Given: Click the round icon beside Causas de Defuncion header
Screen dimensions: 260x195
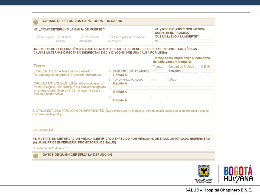Looking at the screenshot, I should click(x=36, y=22).
